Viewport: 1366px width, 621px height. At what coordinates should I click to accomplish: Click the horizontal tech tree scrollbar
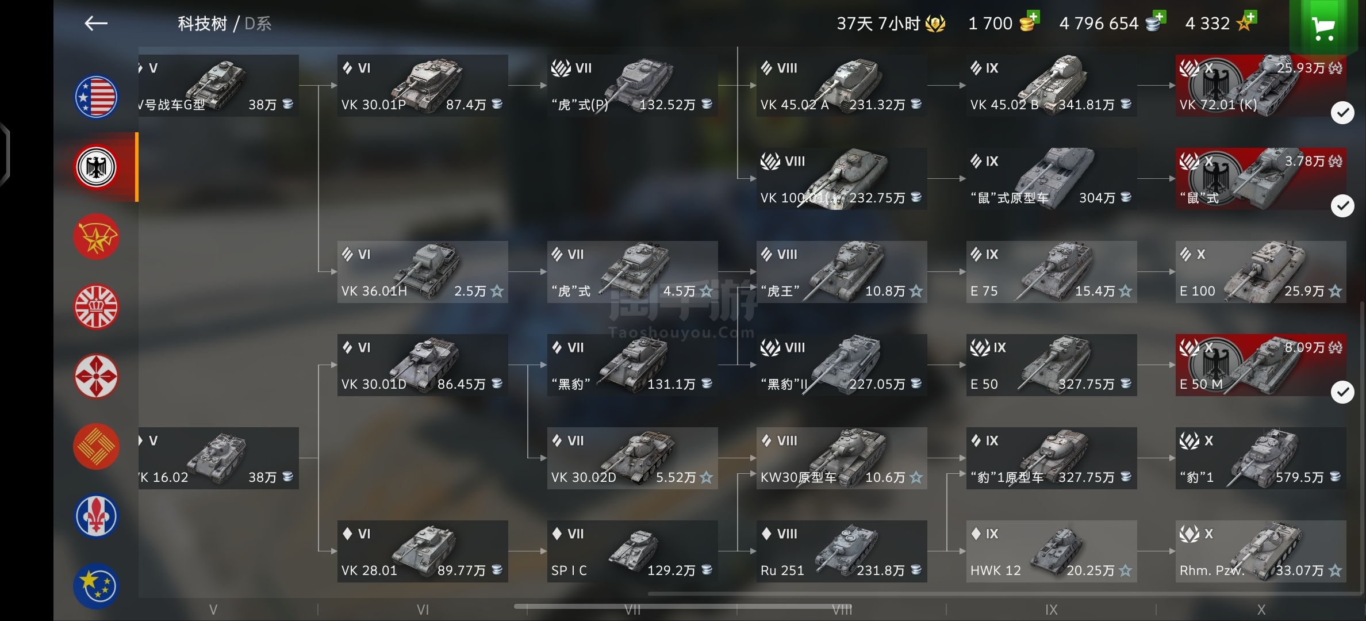(681, 606)
